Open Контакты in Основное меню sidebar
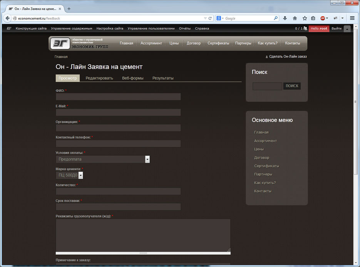This screenshot has height=267, width=360. click(x=263, y=191)
